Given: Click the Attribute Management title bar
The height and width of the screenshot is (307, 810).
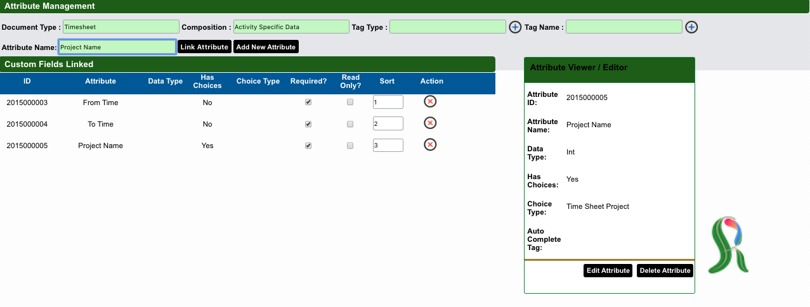Looking at the screenshot, I should click(405, 6).
